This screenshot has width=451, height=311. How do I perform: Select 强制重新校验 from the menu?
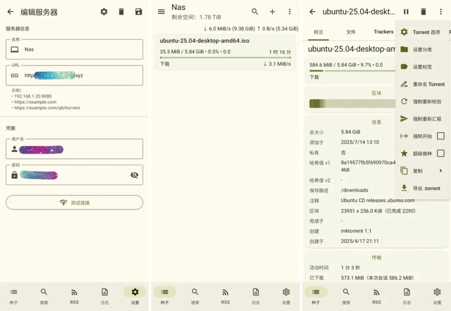(x=422, y=101)
